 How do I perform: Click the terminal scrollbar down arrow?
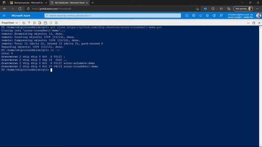pyautogui.click(x=260, y=145)
